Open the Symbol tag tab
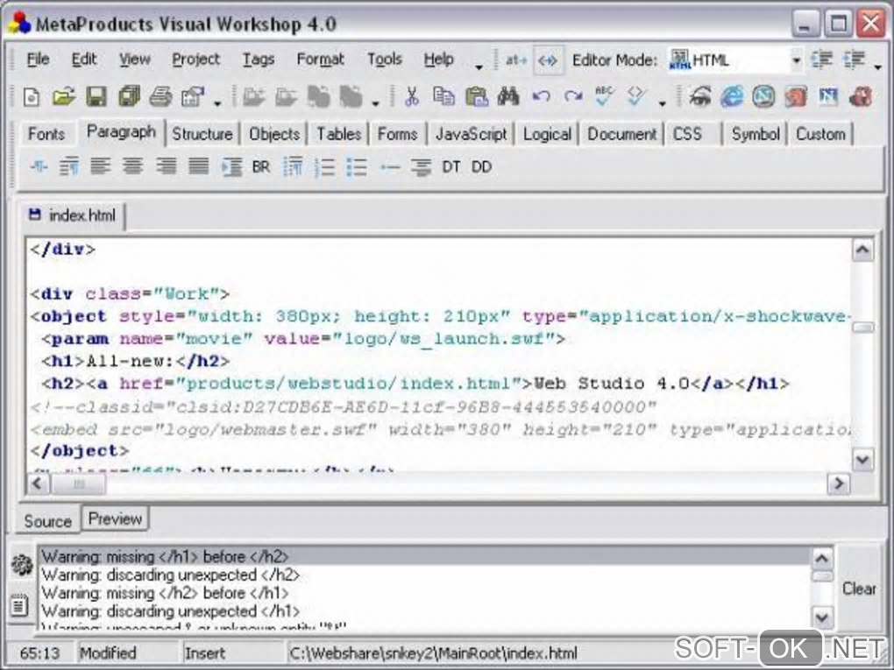 coord(756,135)
